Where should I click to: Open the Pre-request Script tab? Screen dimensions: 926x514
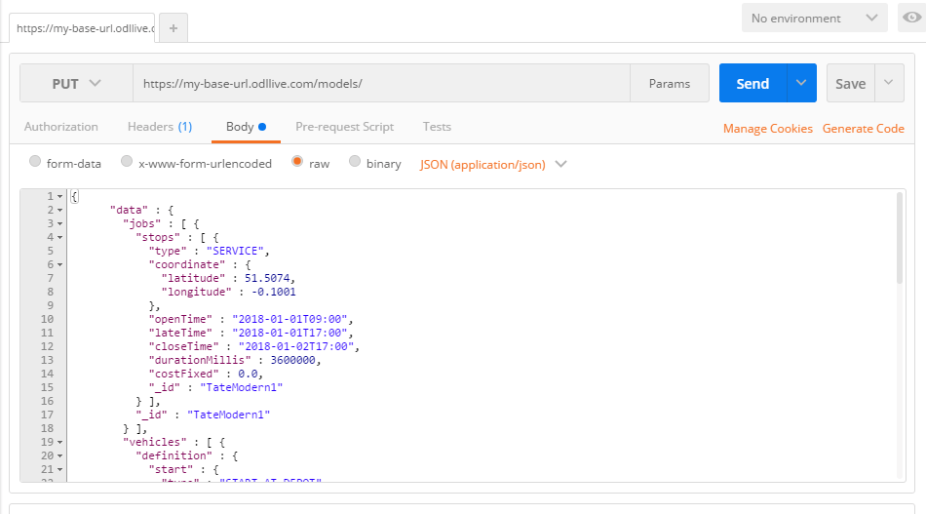click(x=344, y=127)
